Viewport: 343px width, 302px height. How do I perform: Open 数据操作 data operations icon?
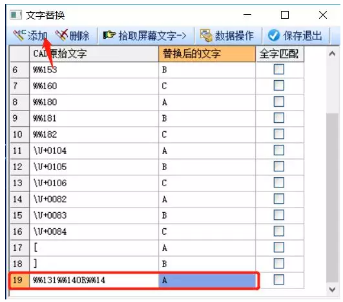(206, 36)
